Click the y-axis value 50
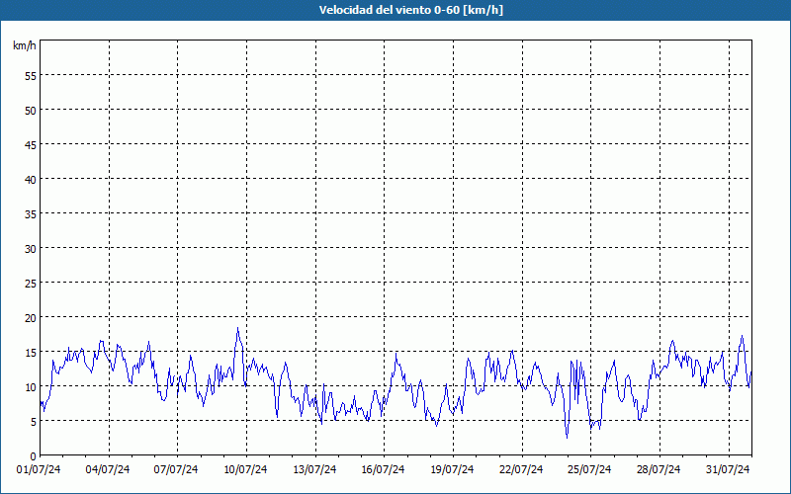This screenshot has height=494, width=791. coord(31,111)
